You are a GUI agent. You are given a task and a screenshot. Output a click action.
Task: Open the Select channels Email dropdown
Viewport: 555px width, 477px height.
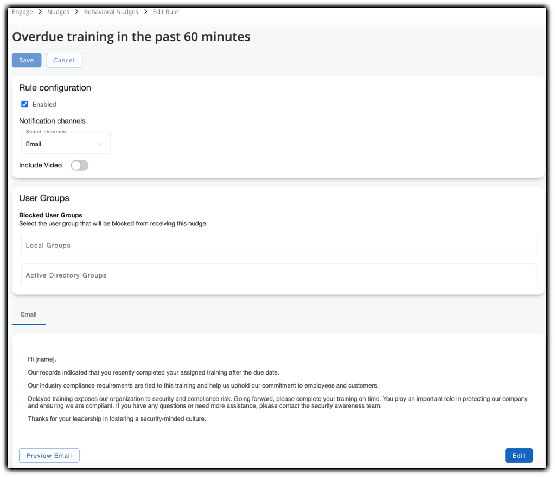(65, 144)
